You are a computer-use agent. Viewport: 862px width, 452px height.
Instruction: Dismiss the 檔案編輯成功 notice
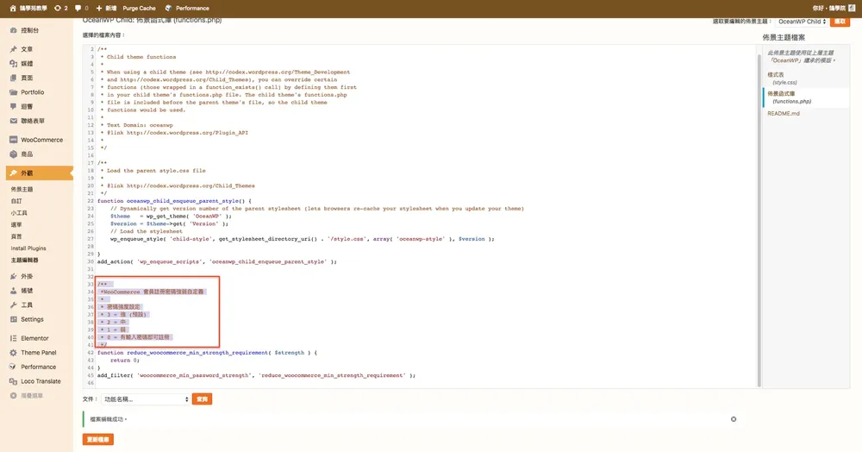point(734,419)
